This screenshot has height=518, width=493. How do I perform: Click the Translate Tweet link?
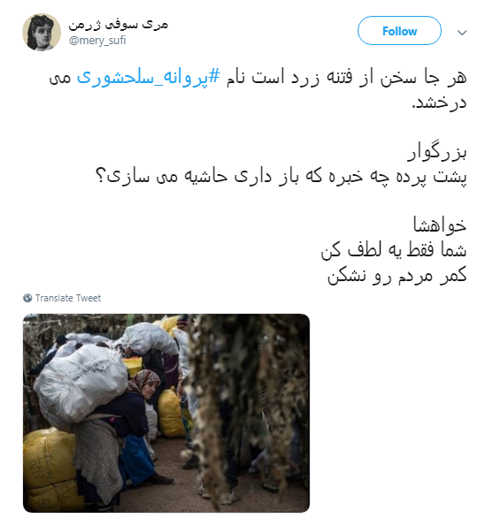68,298
